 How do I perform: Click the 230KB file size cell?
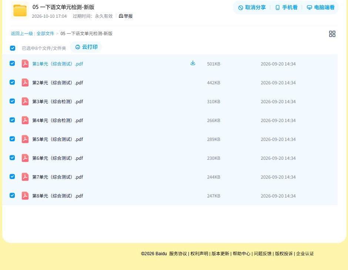(214, 158)
